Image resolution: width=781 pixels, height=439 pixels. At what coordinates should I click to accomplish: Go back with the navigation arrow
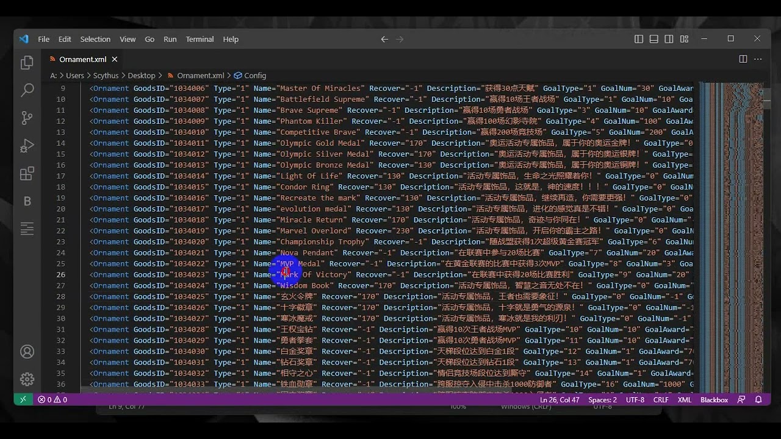coord(384,39)
